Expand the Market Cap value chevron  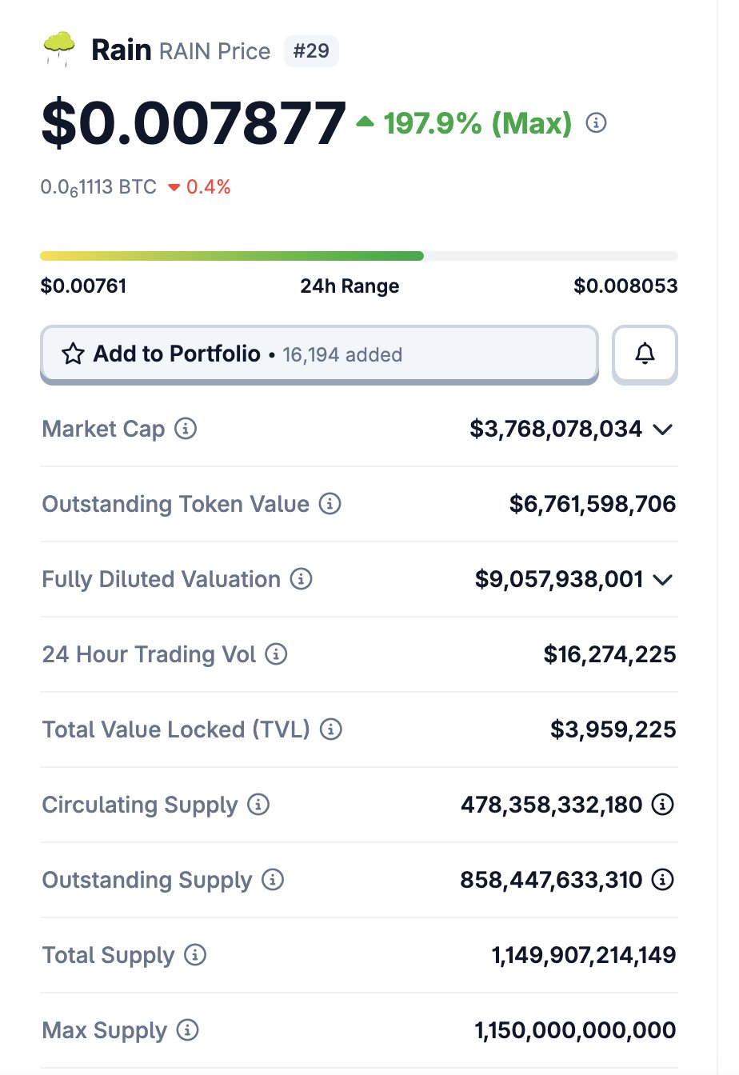(x=662, y=430)
